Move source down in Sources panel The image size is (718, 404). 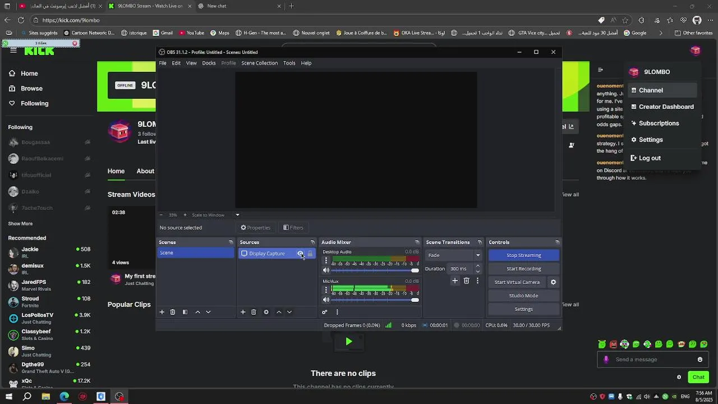pos(289,312)
